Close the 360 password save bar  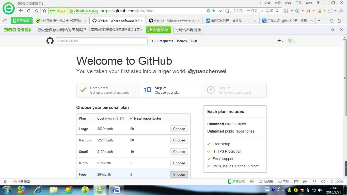[x=341, y=30]
